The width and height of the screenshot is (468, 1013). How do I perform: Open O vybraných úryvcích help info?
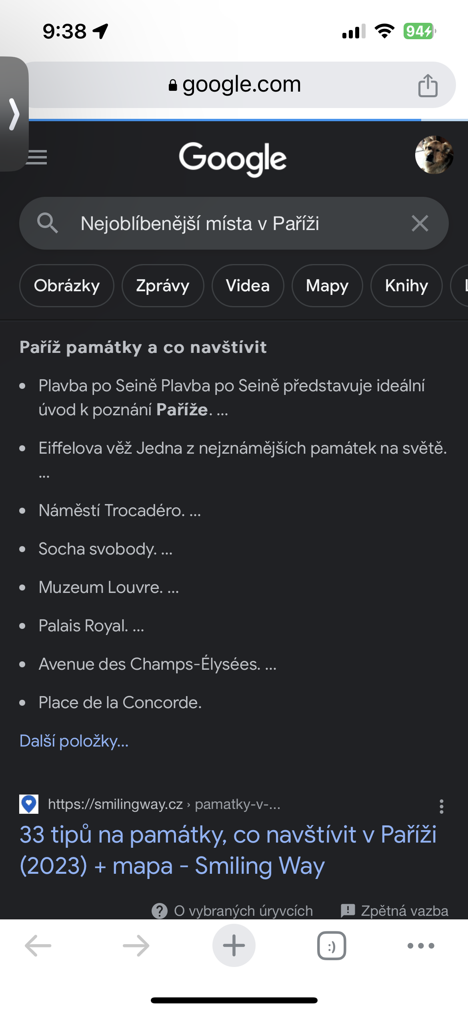(x=232, y=911)
